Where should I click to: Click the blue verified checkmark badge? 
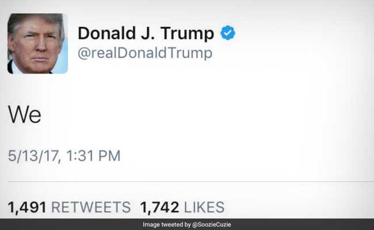coord(227,33)
